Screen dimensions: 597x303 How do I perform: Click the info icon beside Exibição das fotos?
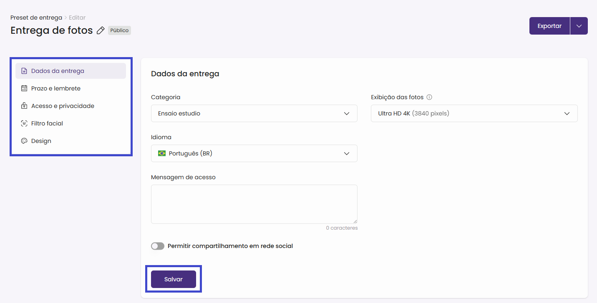pyautogui.click(x=429, y=97)
